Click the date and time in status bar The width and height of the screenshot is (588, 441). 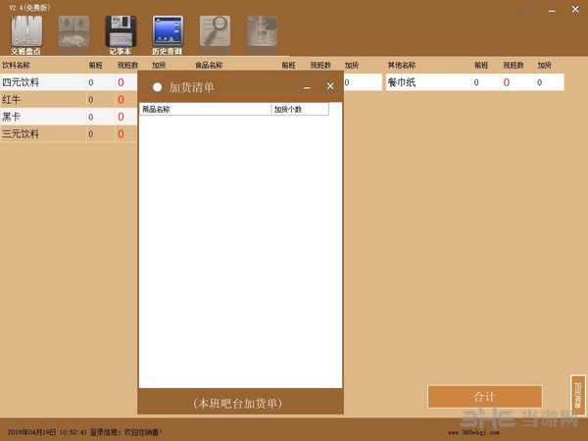coord(47,432)
